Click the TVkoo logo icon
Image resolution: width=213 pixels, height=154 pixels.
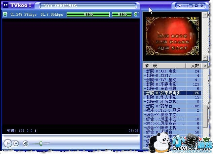(6, 5)
